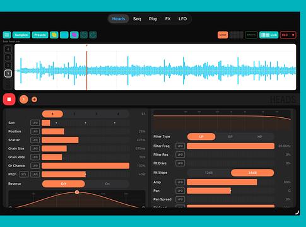Open the hamburger menu in the toolbar

7,35
